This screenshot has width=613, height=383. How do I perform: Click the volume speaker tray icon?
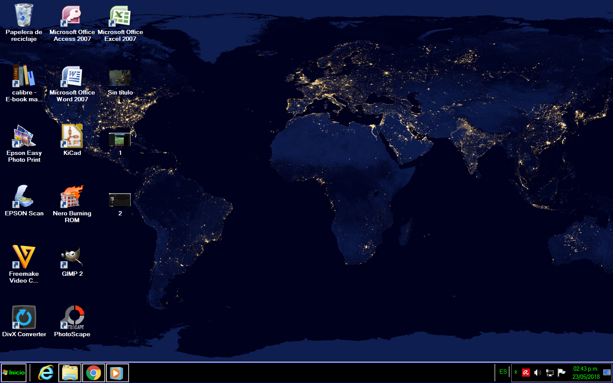538,373
